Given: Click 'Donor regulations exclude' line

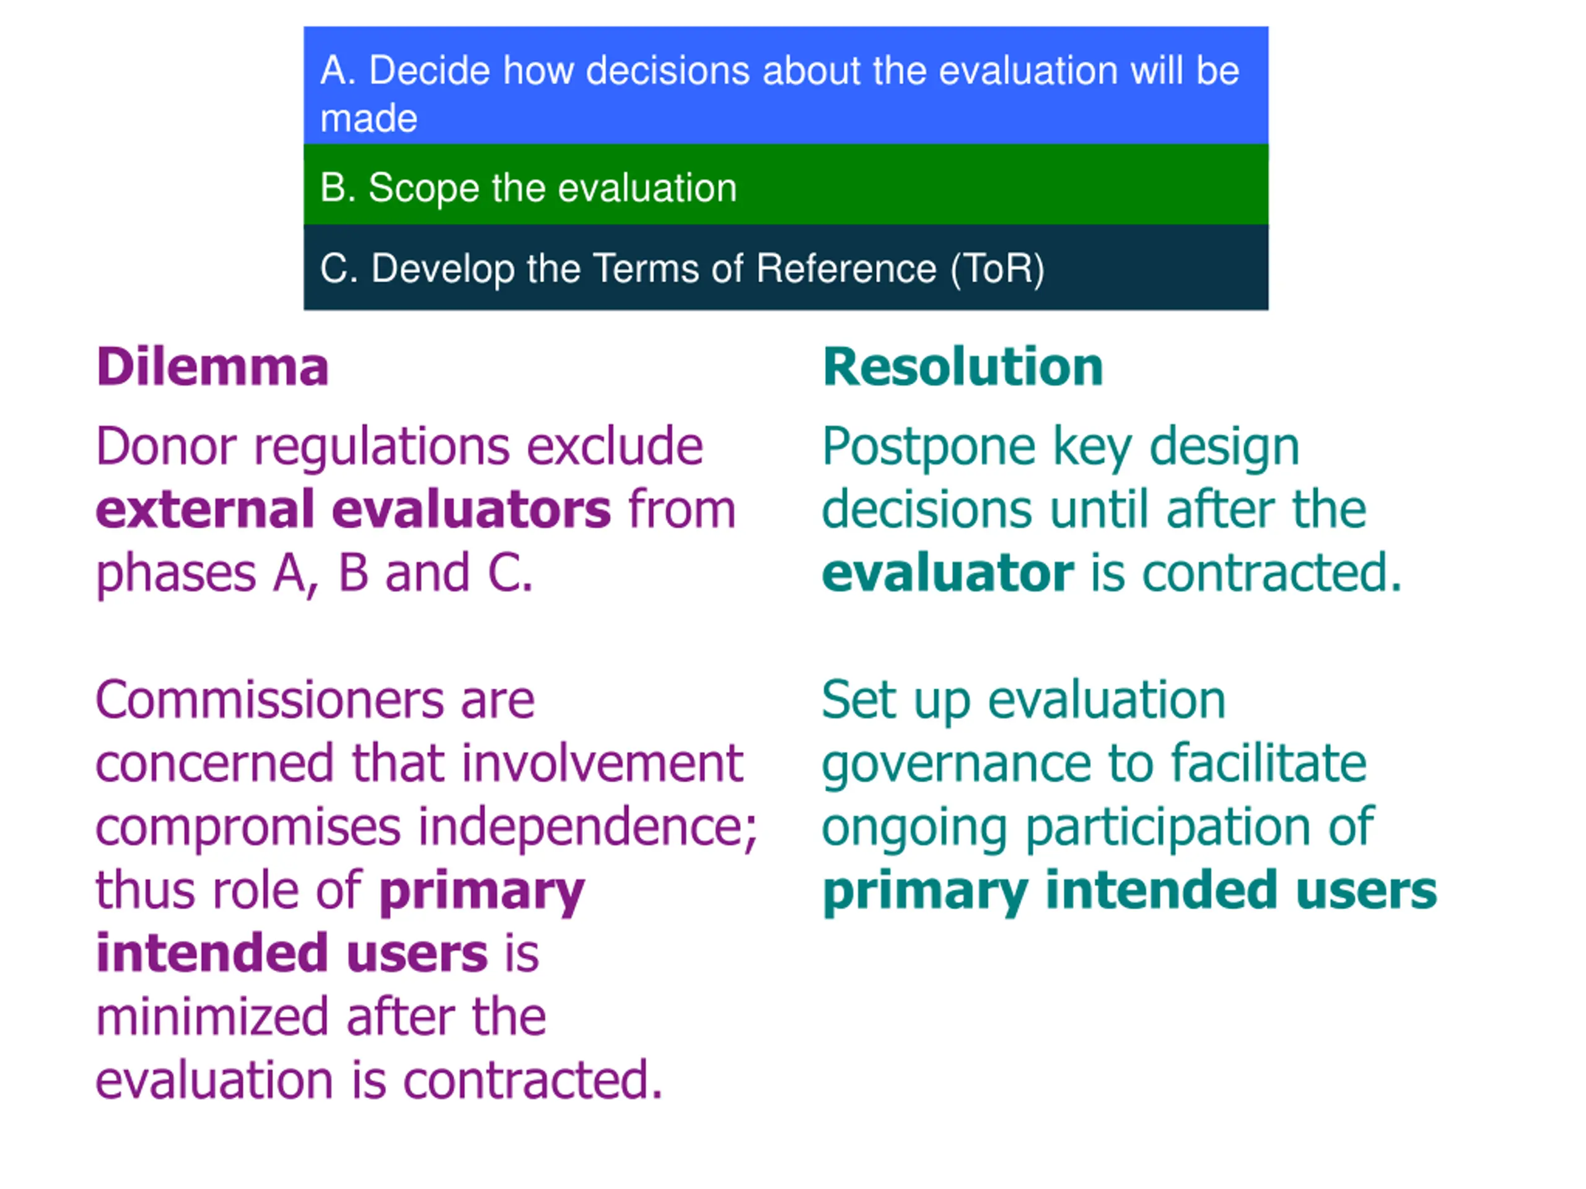Looking at the screenshot, I should pyautogui.click(x=400, y=448).
